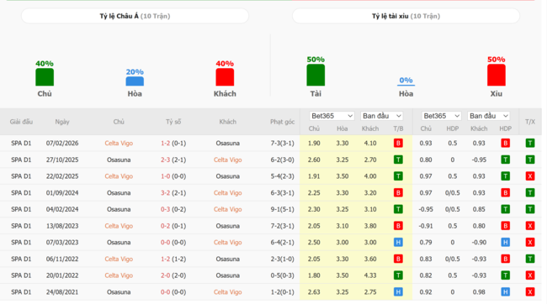Open Celta Vigo link in 01/09/2024 row

click(x=227, y=193)
